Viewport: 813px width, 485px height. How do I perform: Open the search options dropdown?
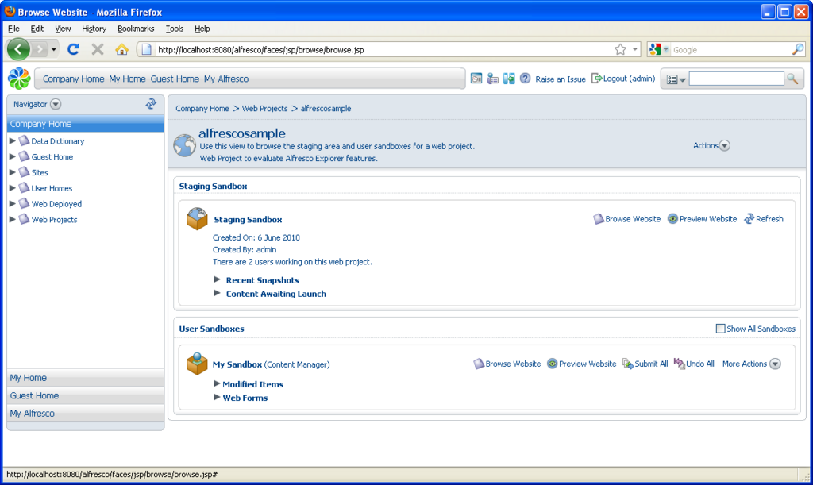[676, 79]
